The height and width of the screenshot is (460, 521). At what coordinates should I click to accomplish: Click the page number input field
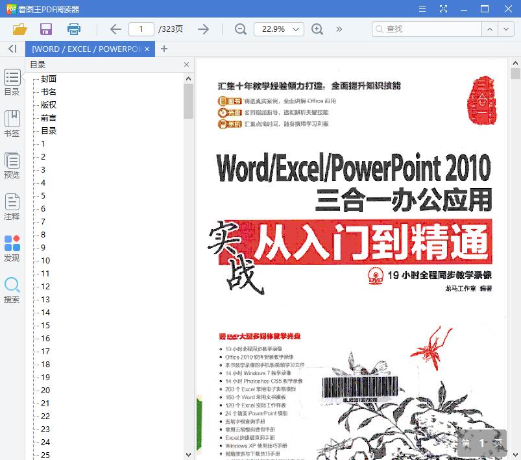[141, 29]
